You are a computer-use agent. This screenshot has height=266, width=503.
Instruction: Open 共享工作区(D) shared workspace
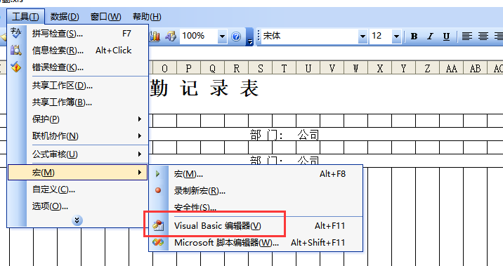pyautogui.click(x=78, y=86)
